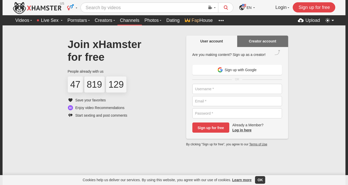Click "People already with us" text

click(x=86, y=71)
